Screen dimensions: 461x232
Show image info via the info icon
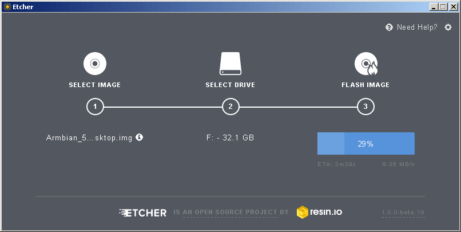click(x=140, y=137)
